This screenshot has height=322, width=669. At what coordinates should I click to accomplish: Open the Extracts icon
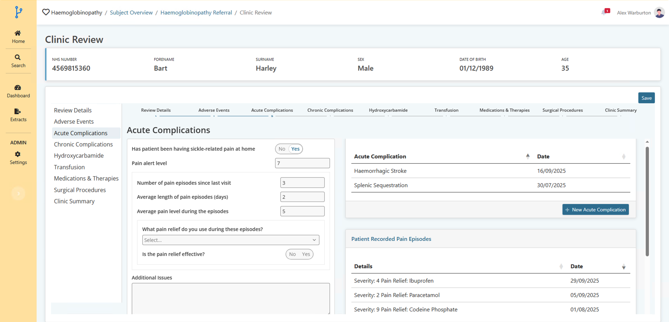(18, 112)
